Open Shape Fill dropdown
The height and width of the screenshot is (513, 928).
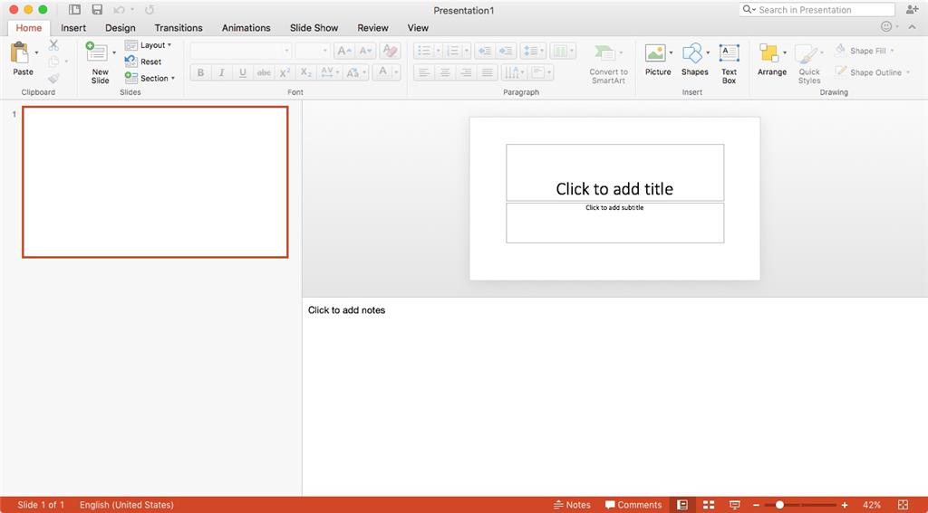tap(892, 51)
